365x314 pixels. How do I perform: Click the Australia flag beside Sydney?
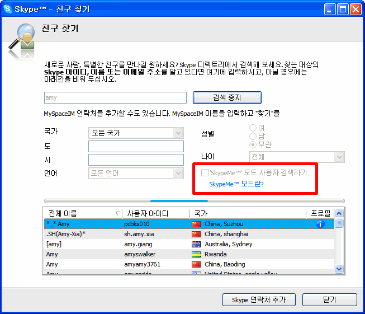pos(196,244)
